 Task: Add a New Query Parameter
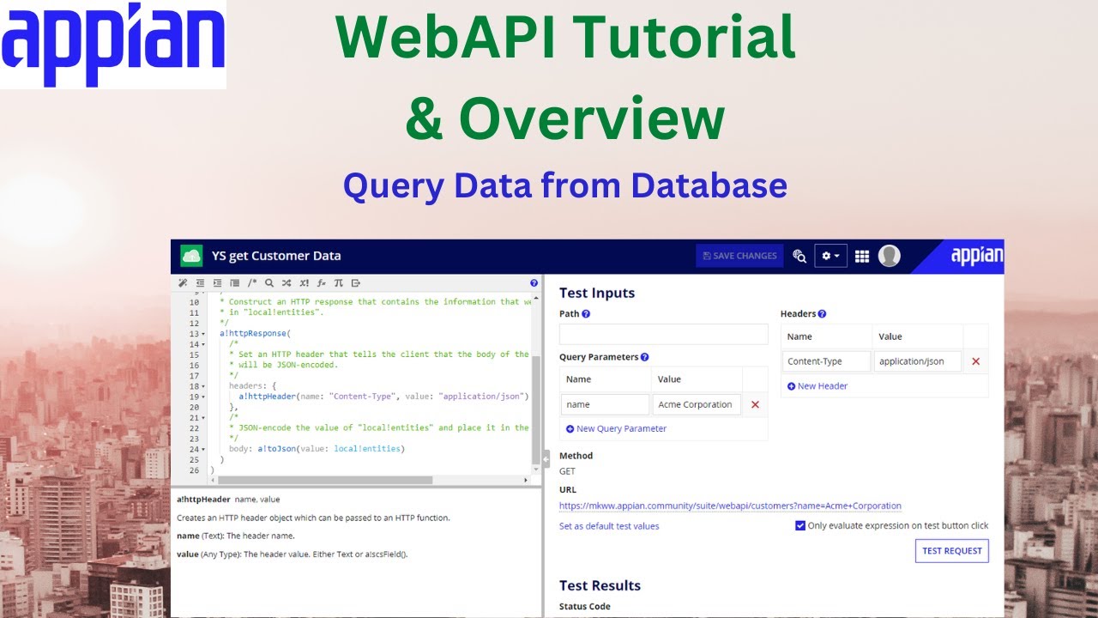pyautogui.click(x=616, y=428)
